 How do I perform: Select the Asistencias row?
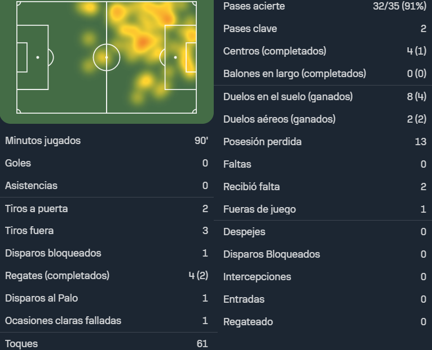point(107,186)
